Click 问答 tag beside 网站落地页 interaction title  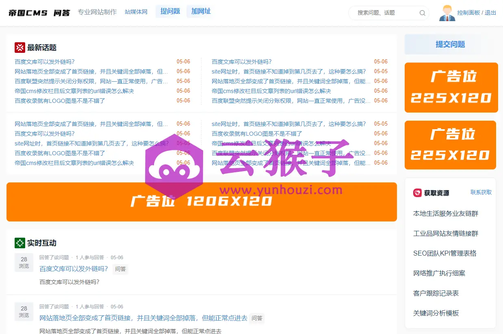point(257,318)
